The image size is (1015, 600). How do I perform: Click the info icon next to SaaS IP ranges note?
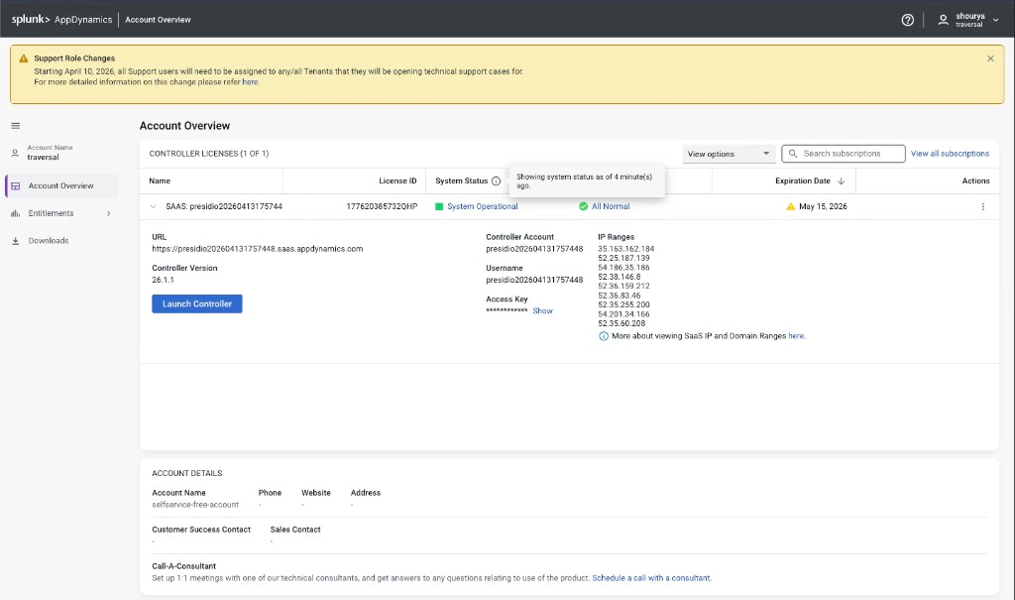pos(603,336)
